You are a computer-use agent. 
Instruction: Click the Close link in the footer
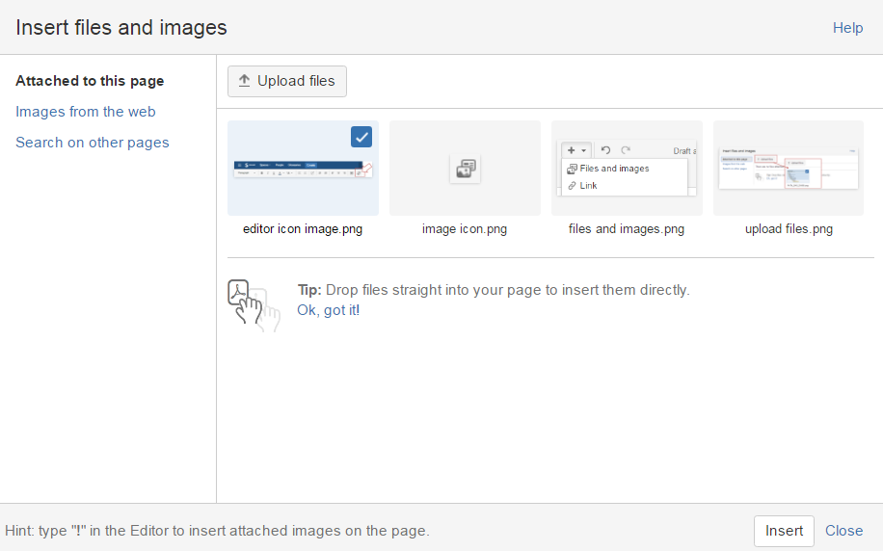point(843,531)
